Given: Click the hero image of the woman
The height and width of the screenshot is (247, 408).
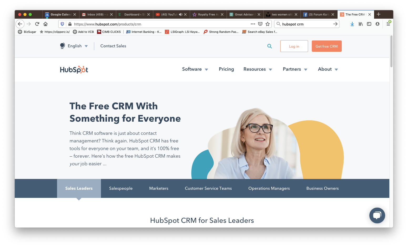Looking at the screenshot, I should point(268,143).
